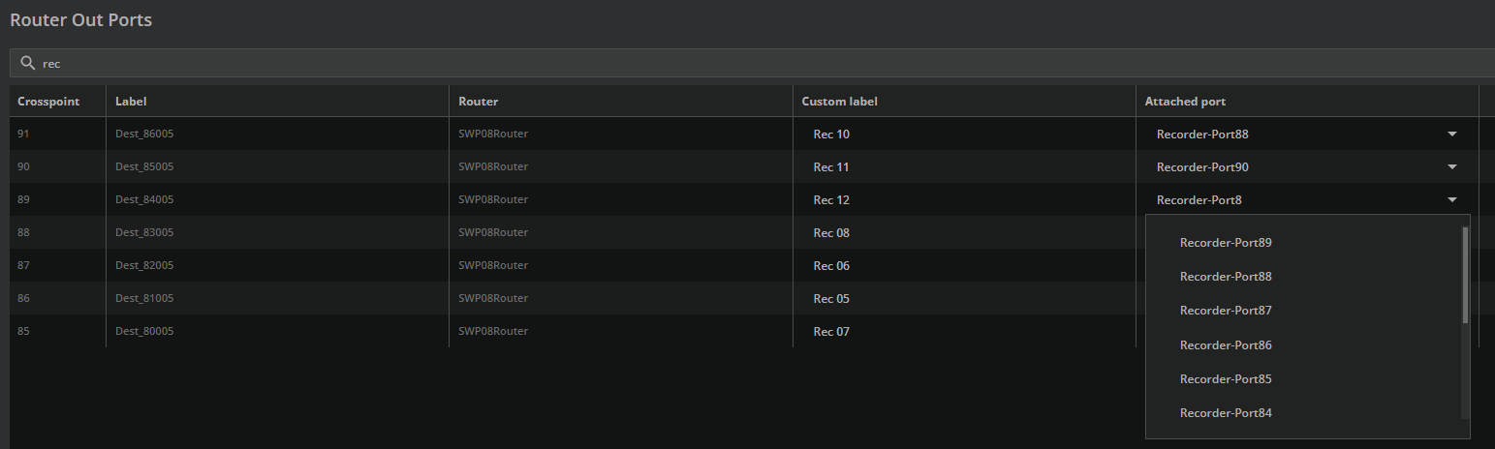Sort by the Crosspoint column header

(x=48, y=102)
